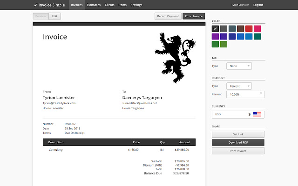This screenshot has height=186, width=298.
Task: Increase discount percent with up arrow
Action: tap(261, 93)
